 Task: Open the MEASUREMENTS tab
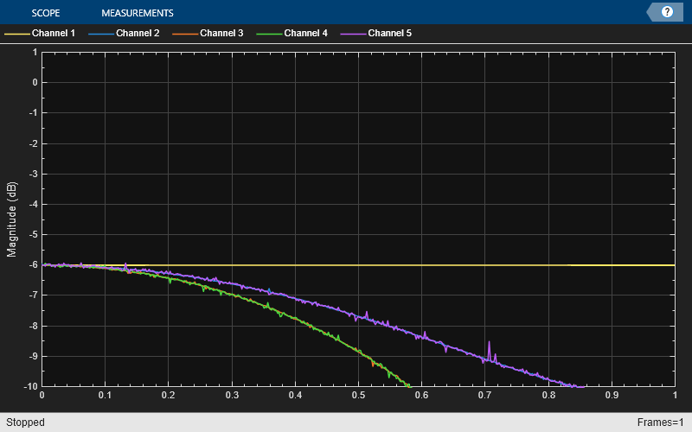point(138,13)
